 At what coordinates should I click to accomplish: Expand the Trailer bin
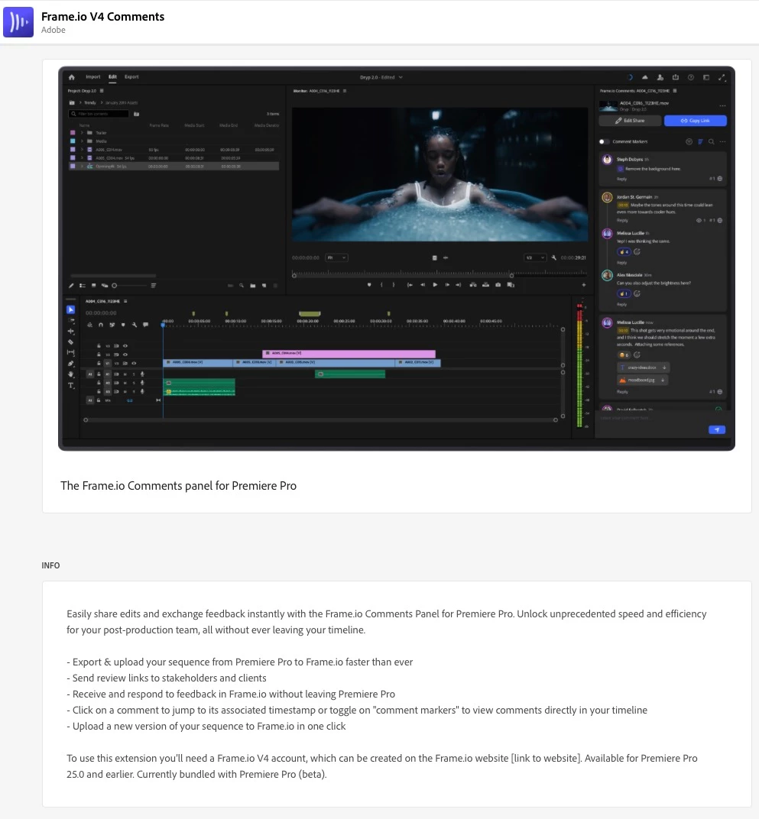tap(82, 133)
